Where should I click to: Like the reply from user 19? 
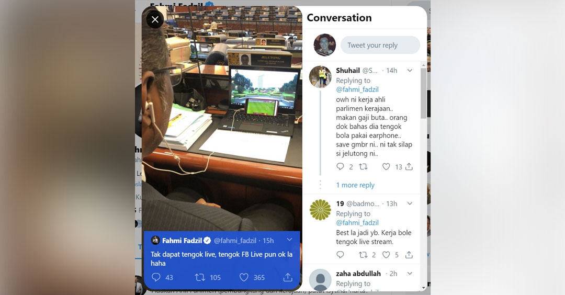[x=386, y=255]
